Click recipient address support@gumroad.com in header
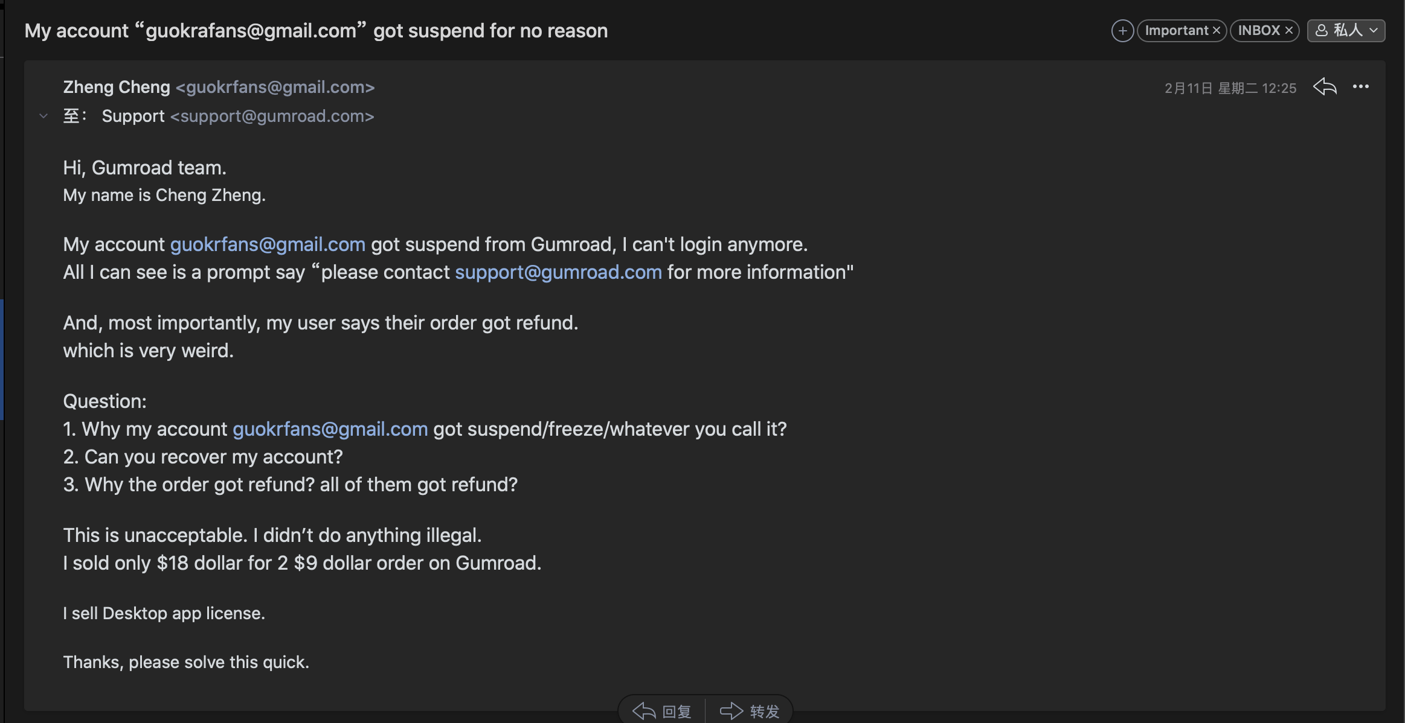The image size is (1405, 723). (272, 116)
